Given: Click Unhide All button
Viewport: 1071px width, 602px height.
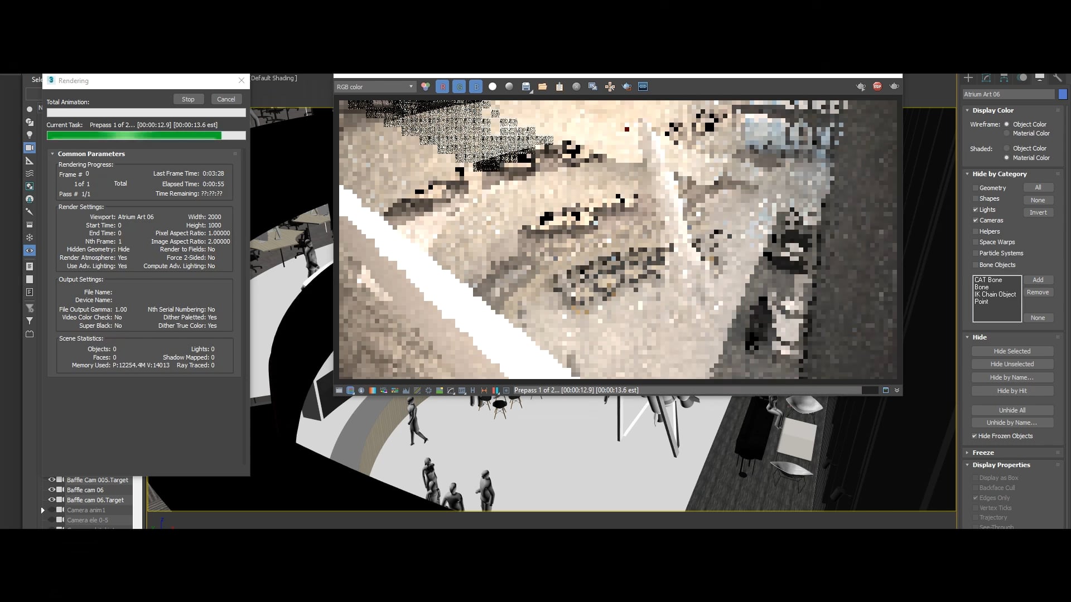Looking at the screenshot, I should click(x=1012, y=410).
